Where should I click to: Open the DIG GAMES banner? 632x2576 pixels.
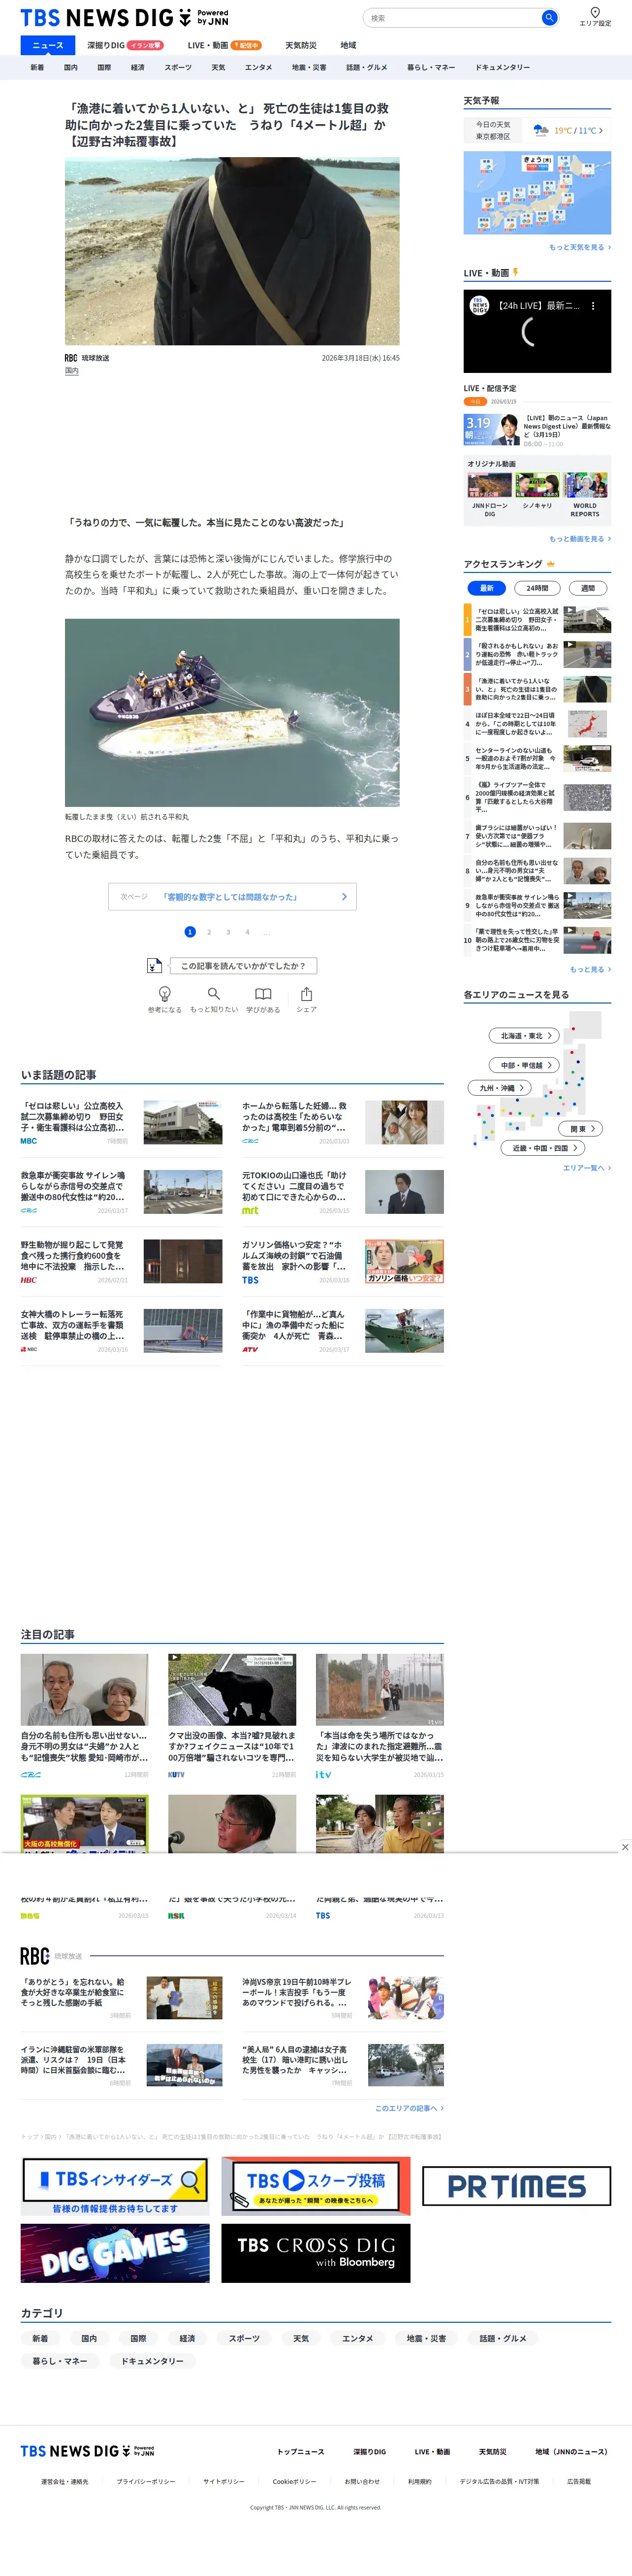[115, 2253]
